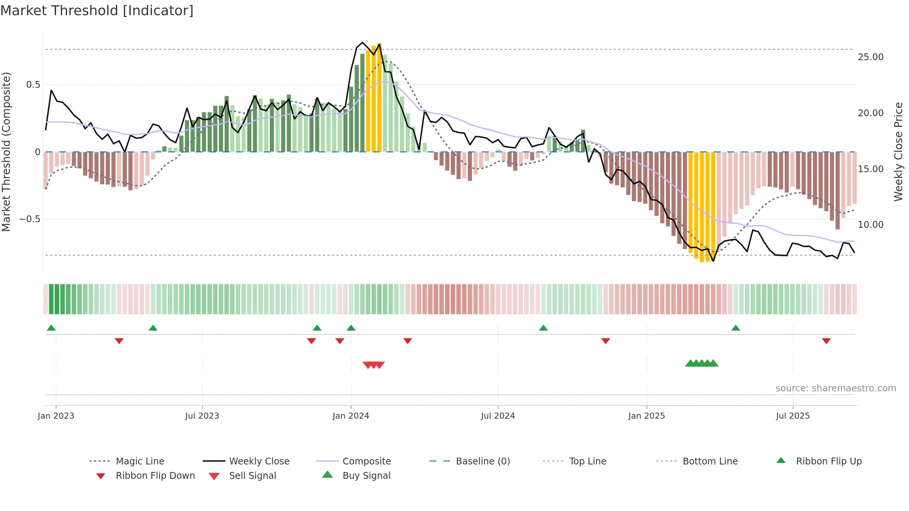This screenshot has height=511, width=909.
Task: Click the red flip-down triangle near Nov 2024
Action: tap(606, 341)
